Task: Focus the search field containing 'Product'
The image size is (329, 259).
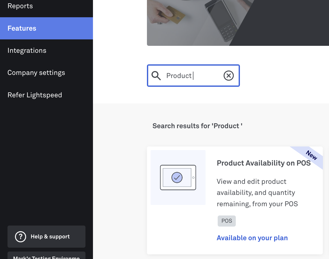Action: 194,76
